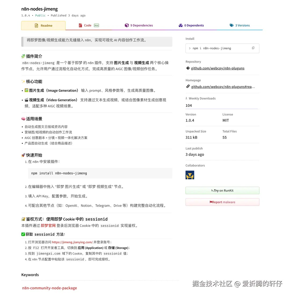Viewport: 290px width, 295px height.
Task: Click the Keywords heading
Action: click(30, 275)
